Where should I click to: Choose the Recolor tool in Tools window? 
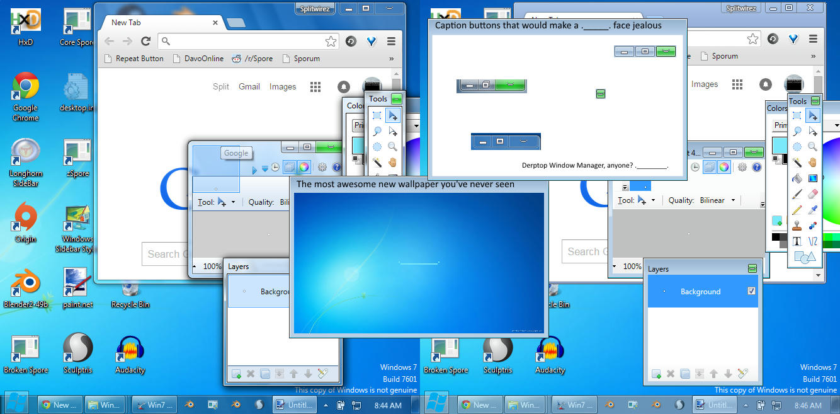click(813, 226)
